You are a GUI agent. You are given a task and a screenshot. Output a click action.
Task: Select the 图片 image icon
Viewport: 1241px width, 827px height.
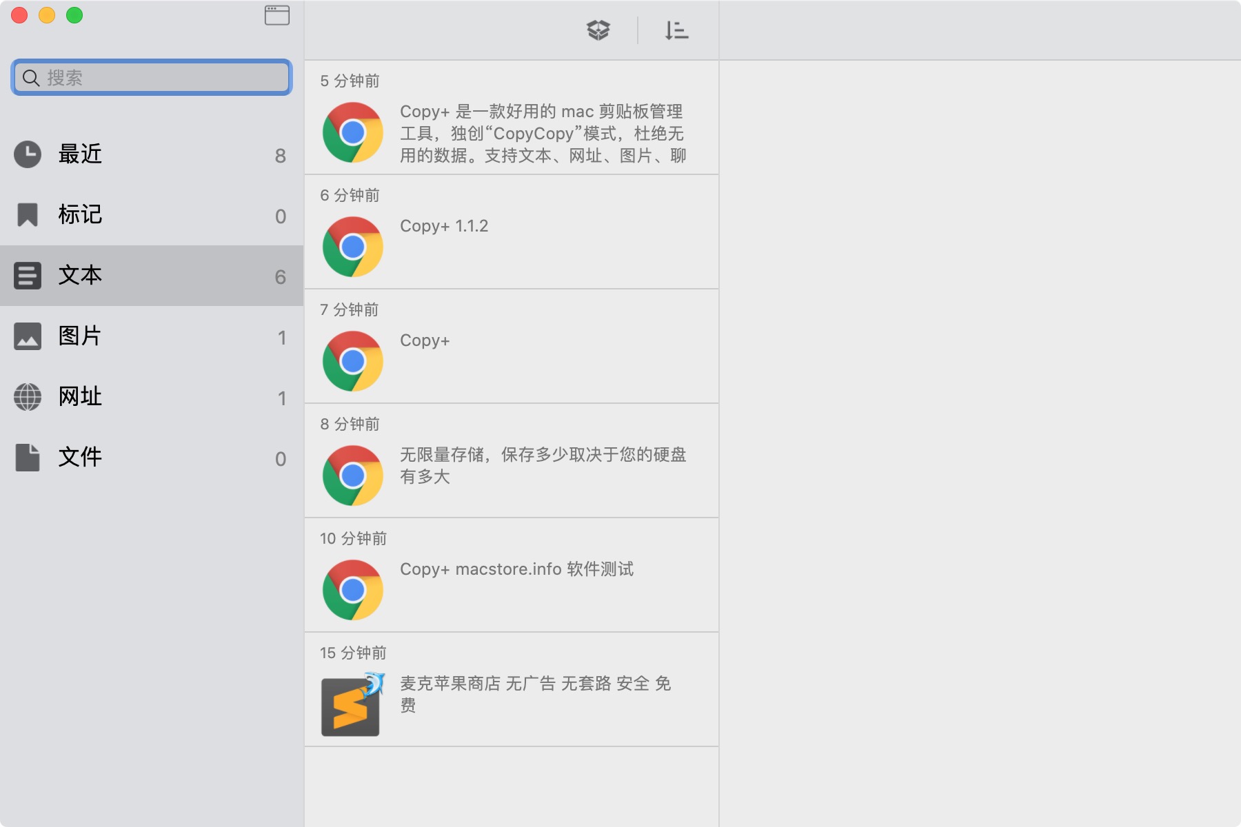28,336
